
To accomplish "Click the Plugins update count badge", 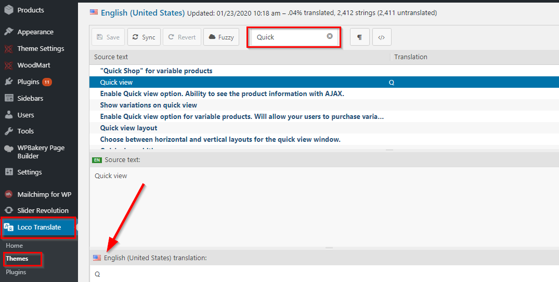I will click(x=47, y=82).
